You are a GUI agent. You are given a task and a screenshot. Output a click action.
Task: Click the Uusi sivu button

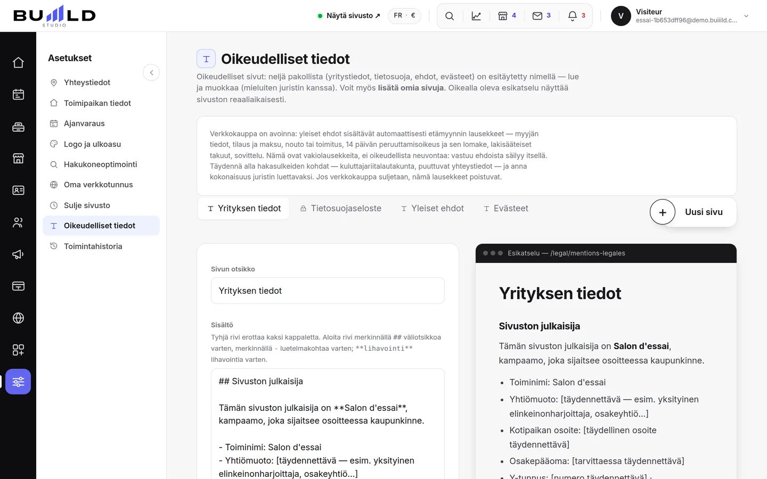[693, 212]
